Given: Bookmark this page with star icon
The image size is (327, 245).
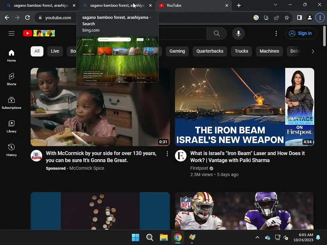Looking at the screenshot, I should point(287,18).
